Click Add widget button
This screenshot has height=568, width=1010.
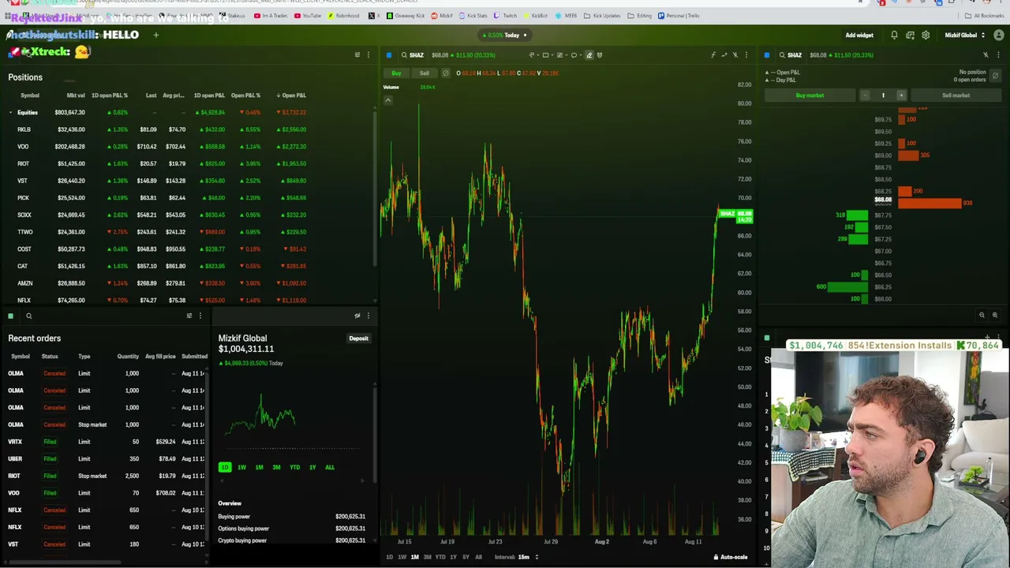[x=859, y=35]
